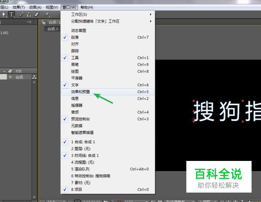This screenshot has height=202, width=261.
Task: Choose 智能遮罩插值 menu item
Action: pos(108,133)
